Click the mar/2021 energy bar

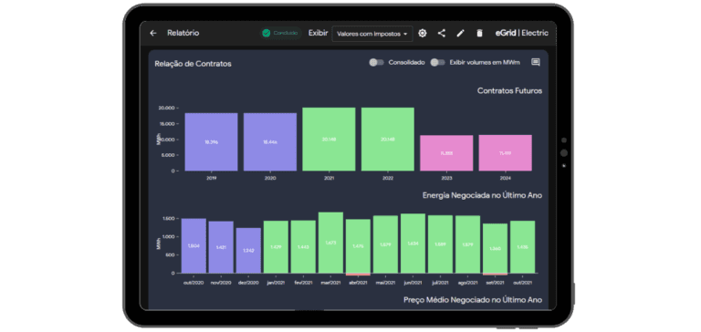(x=330, y=243)
